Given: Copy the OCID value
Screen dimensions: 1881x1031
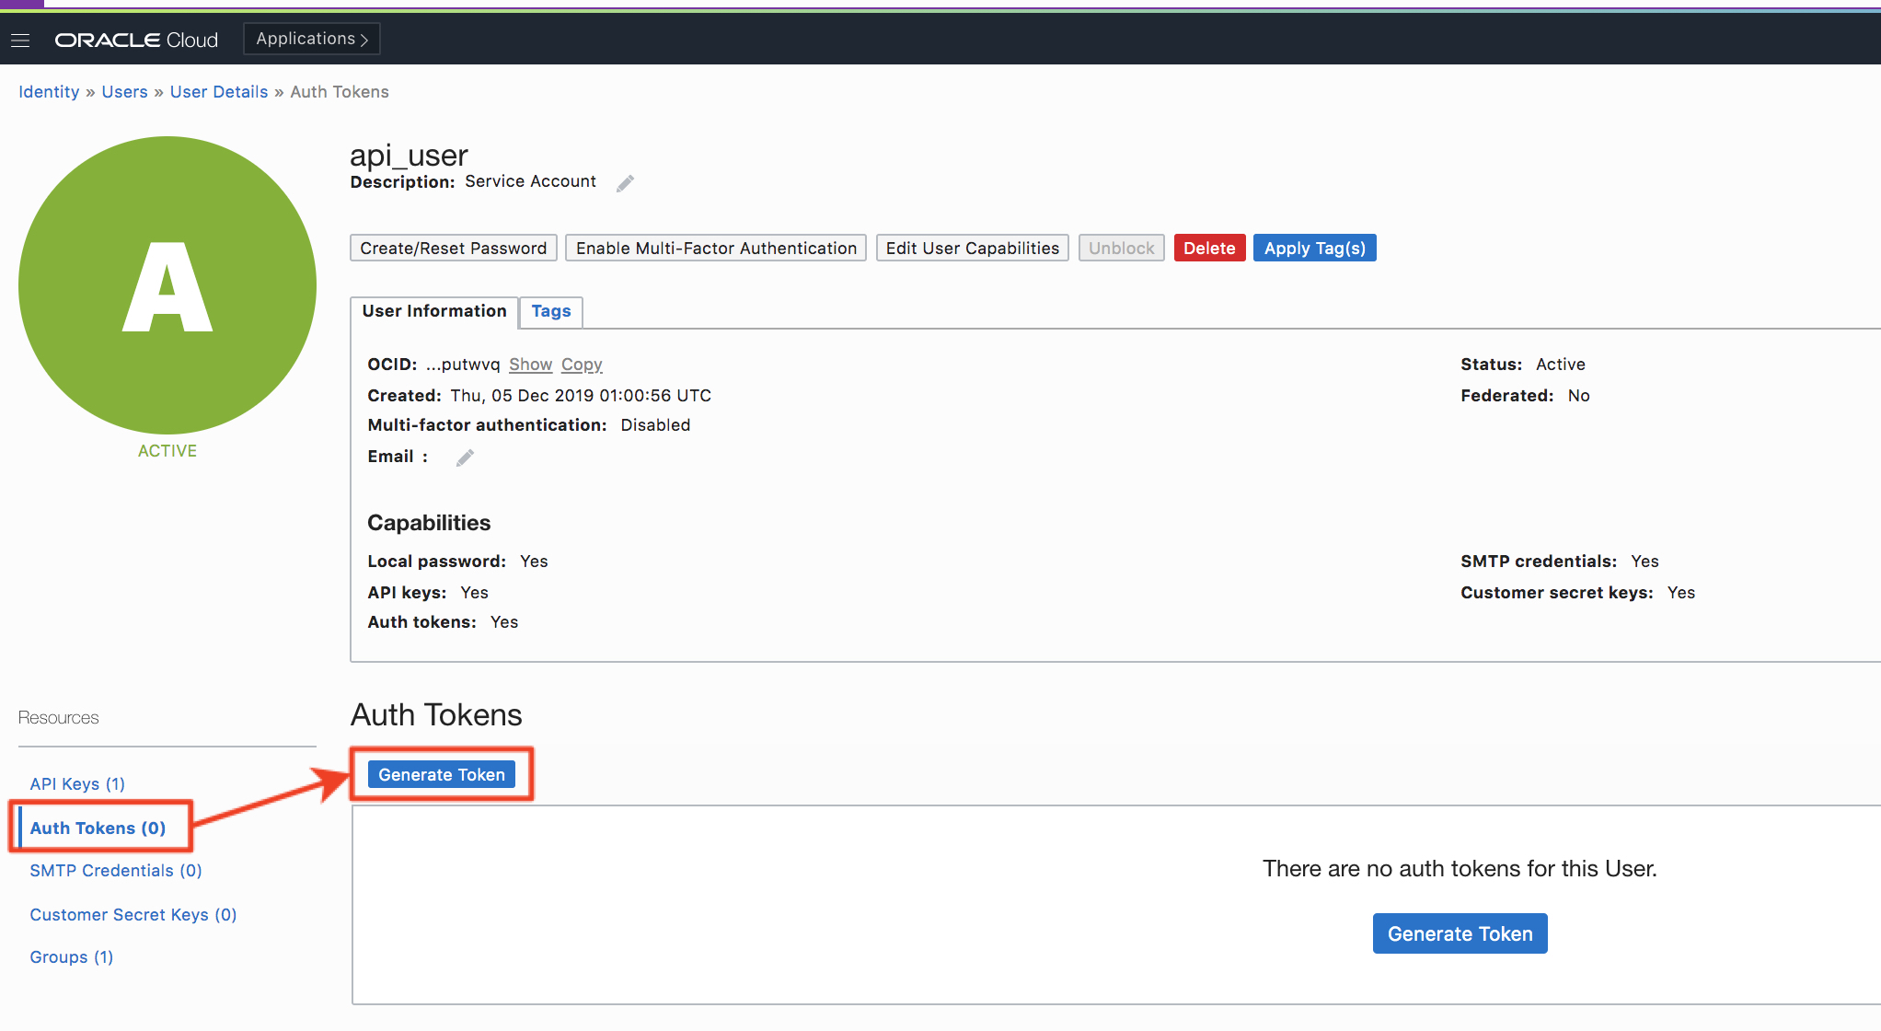Looking at the screenshot, I should tap(582, 365).
